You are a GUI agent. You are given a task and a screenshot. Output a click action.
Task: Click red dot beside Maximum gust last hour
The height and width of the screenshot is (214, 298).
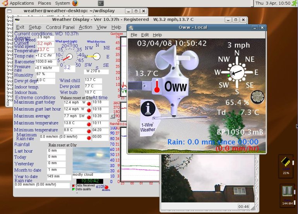pyautogui.click(x=89, y=110)
